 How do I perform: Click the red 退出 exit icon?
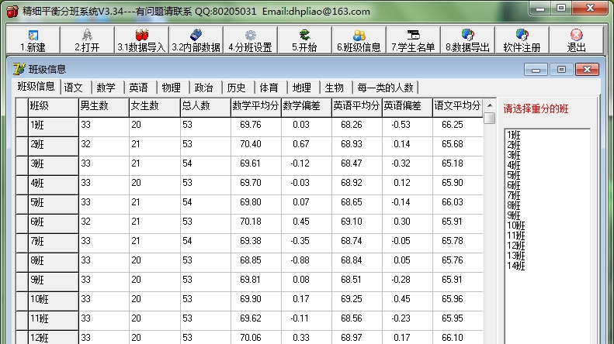pos(576,40)
